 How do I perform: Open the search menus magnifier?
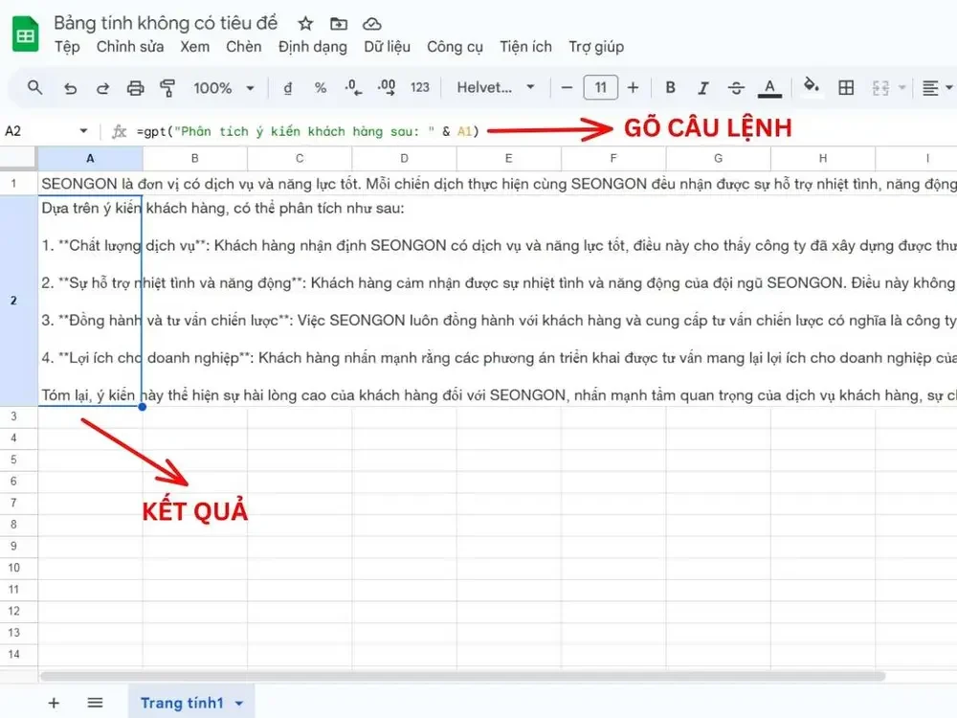point(34,88)
